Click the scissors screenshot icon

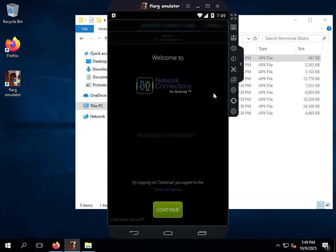[233, 69]
